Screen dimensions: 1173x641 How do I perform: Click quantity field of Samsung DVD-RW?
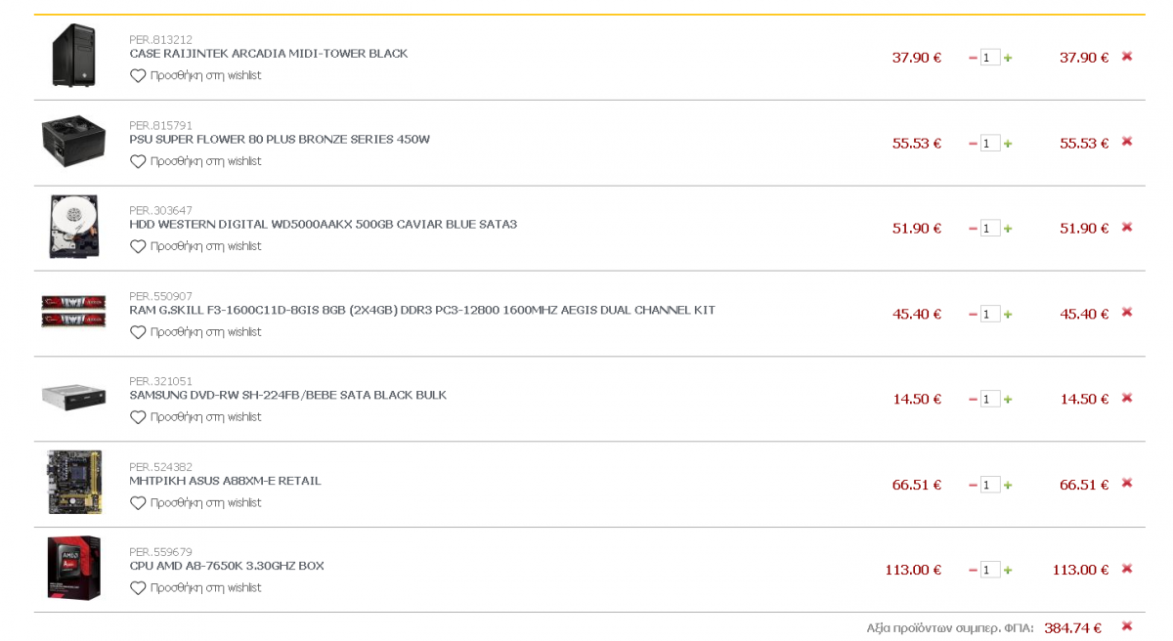click(x=990, y=400)
